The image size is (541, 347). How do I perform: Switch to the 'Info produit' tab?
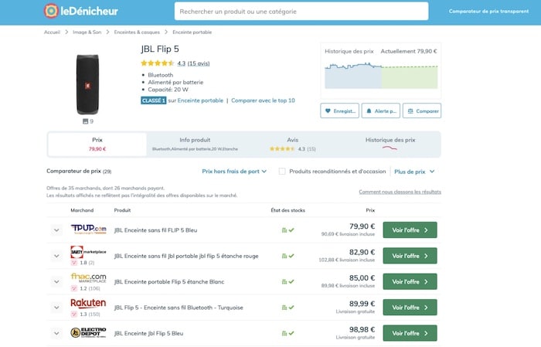click(195, 144)
